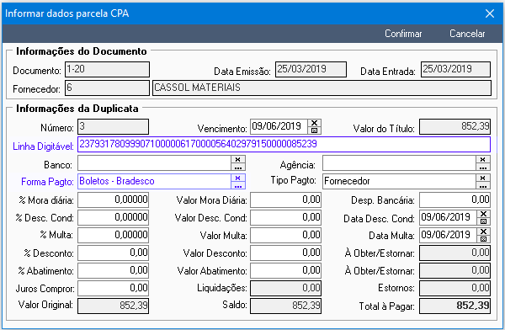The width and height of the screenshot is (505, 330).
Task: Click the Forma Pagto label
Action: pyautogui.click(x=47, y=182)
